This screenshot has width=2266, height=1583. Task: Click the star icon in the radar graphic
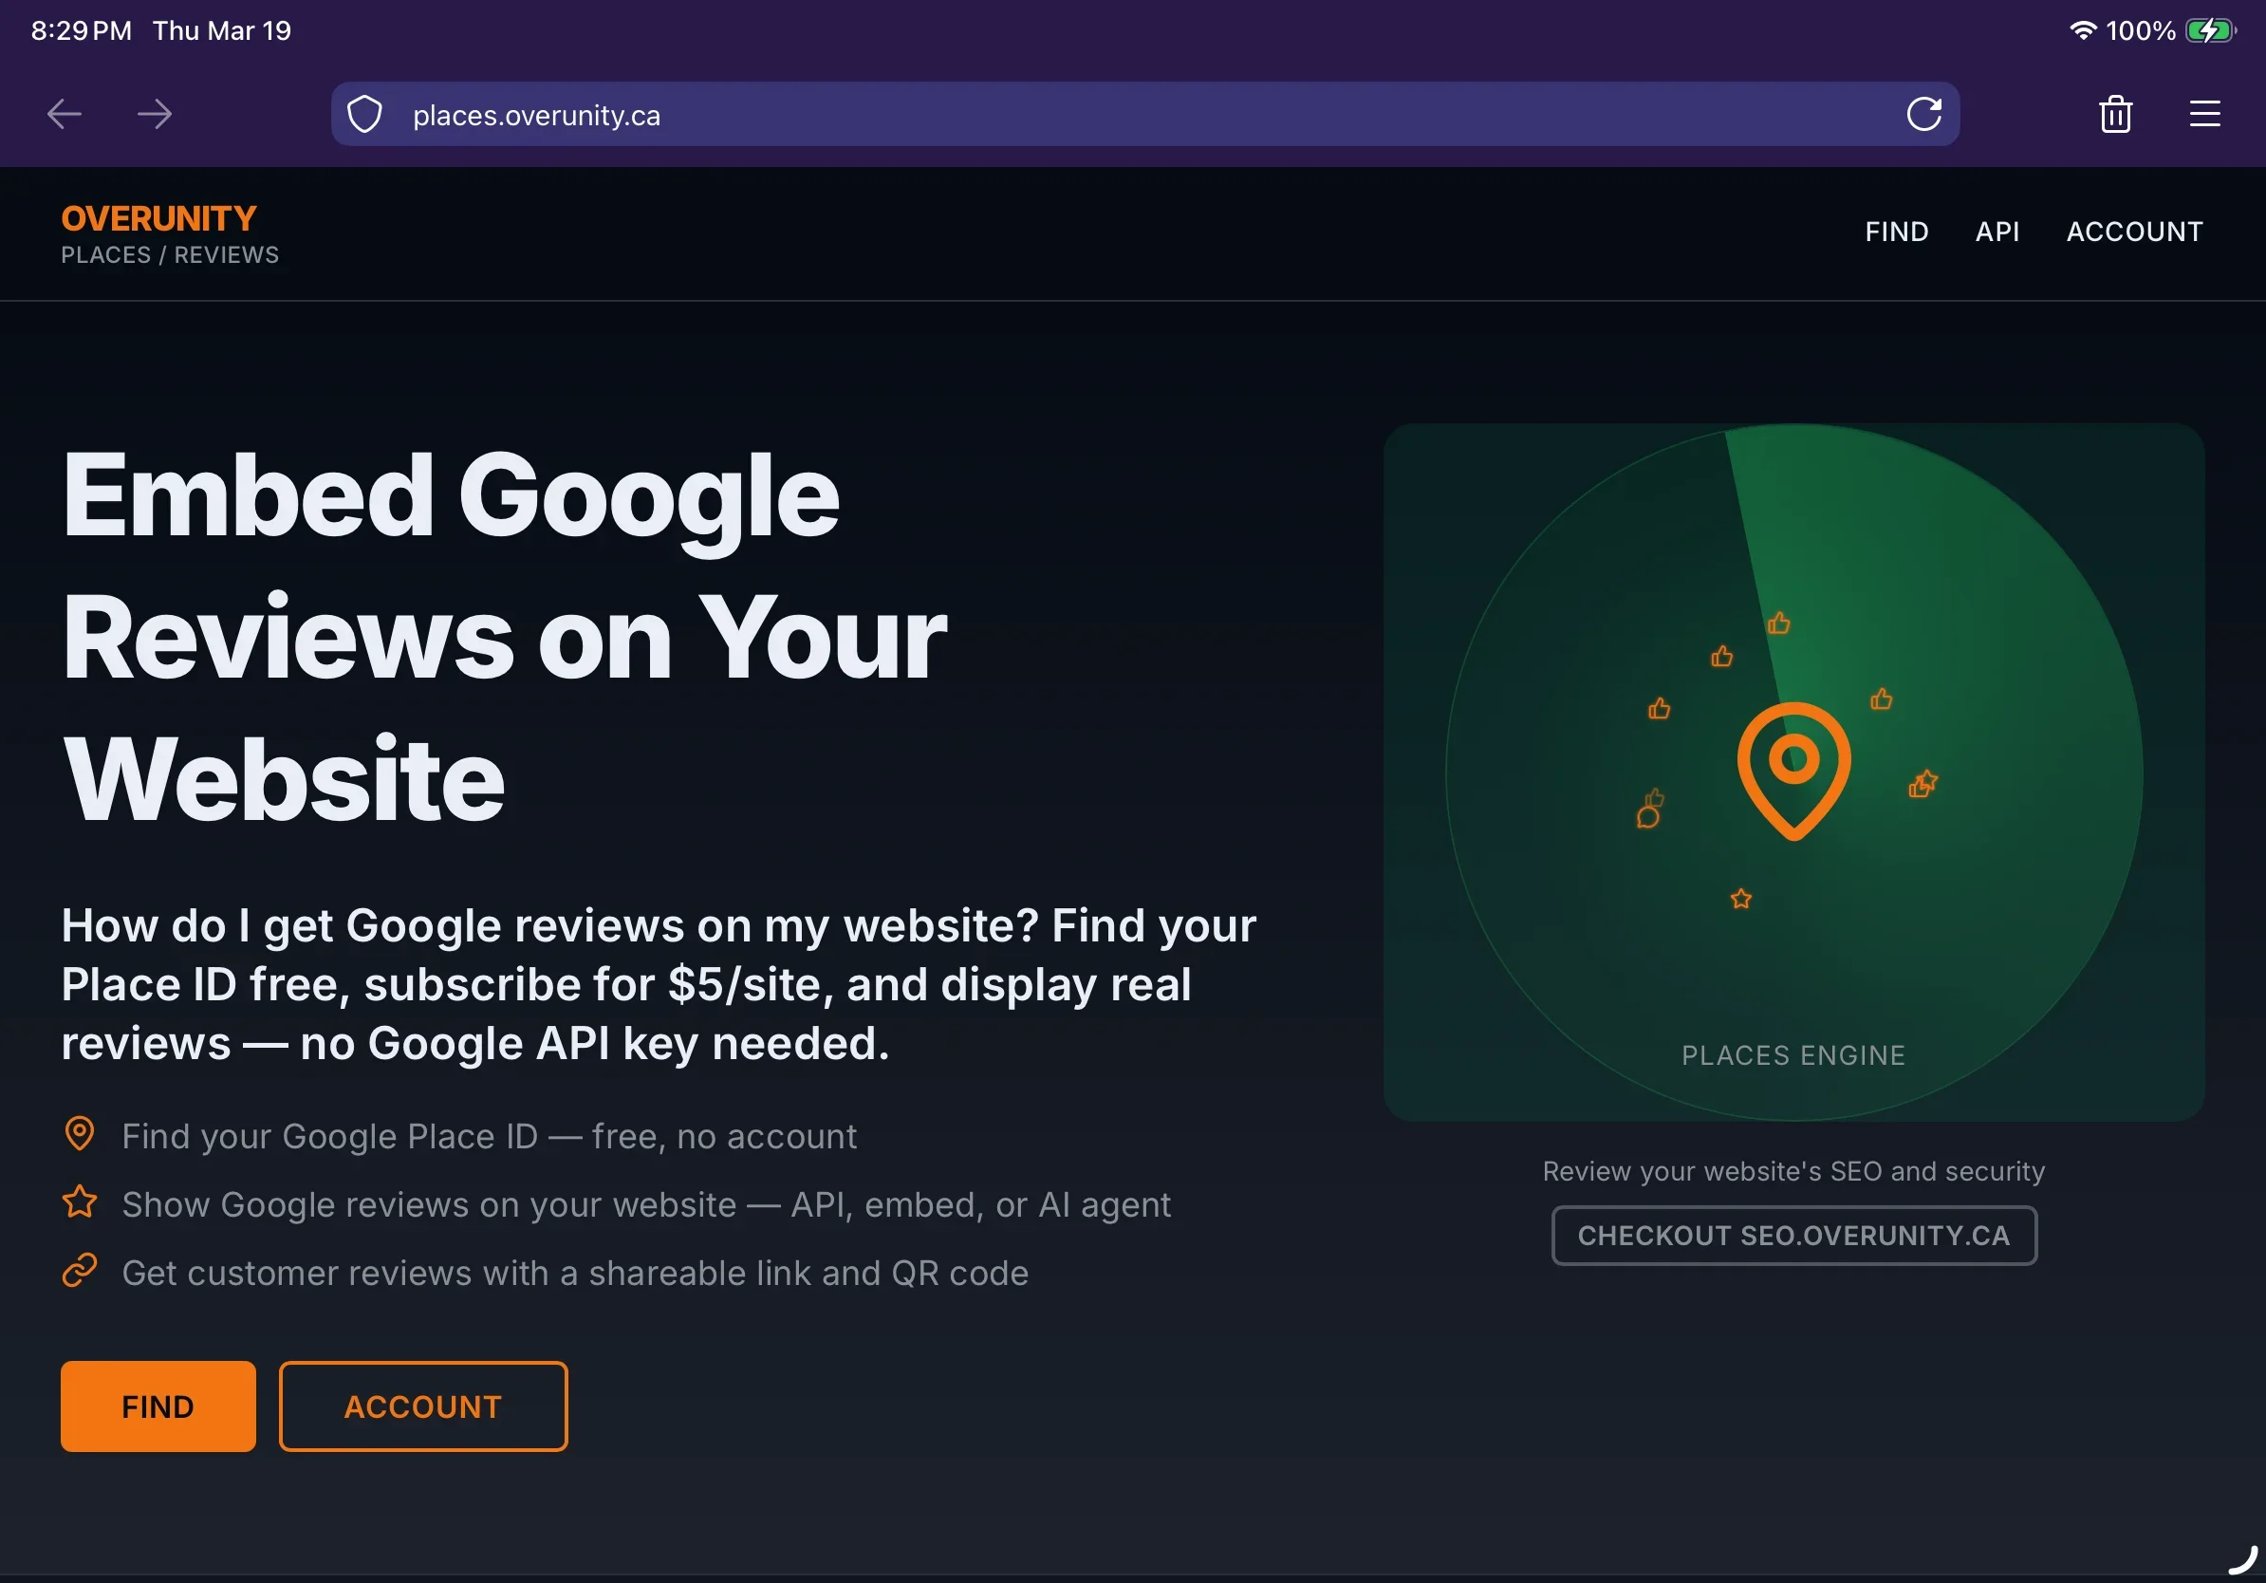point(1741,898)
